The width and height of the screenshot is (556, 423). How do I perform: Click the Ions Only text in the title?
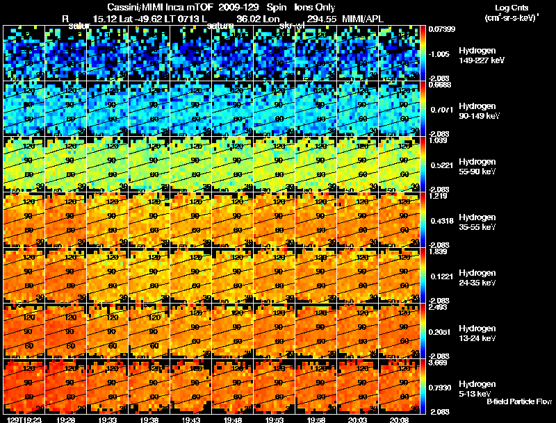(x=315, y=8)
